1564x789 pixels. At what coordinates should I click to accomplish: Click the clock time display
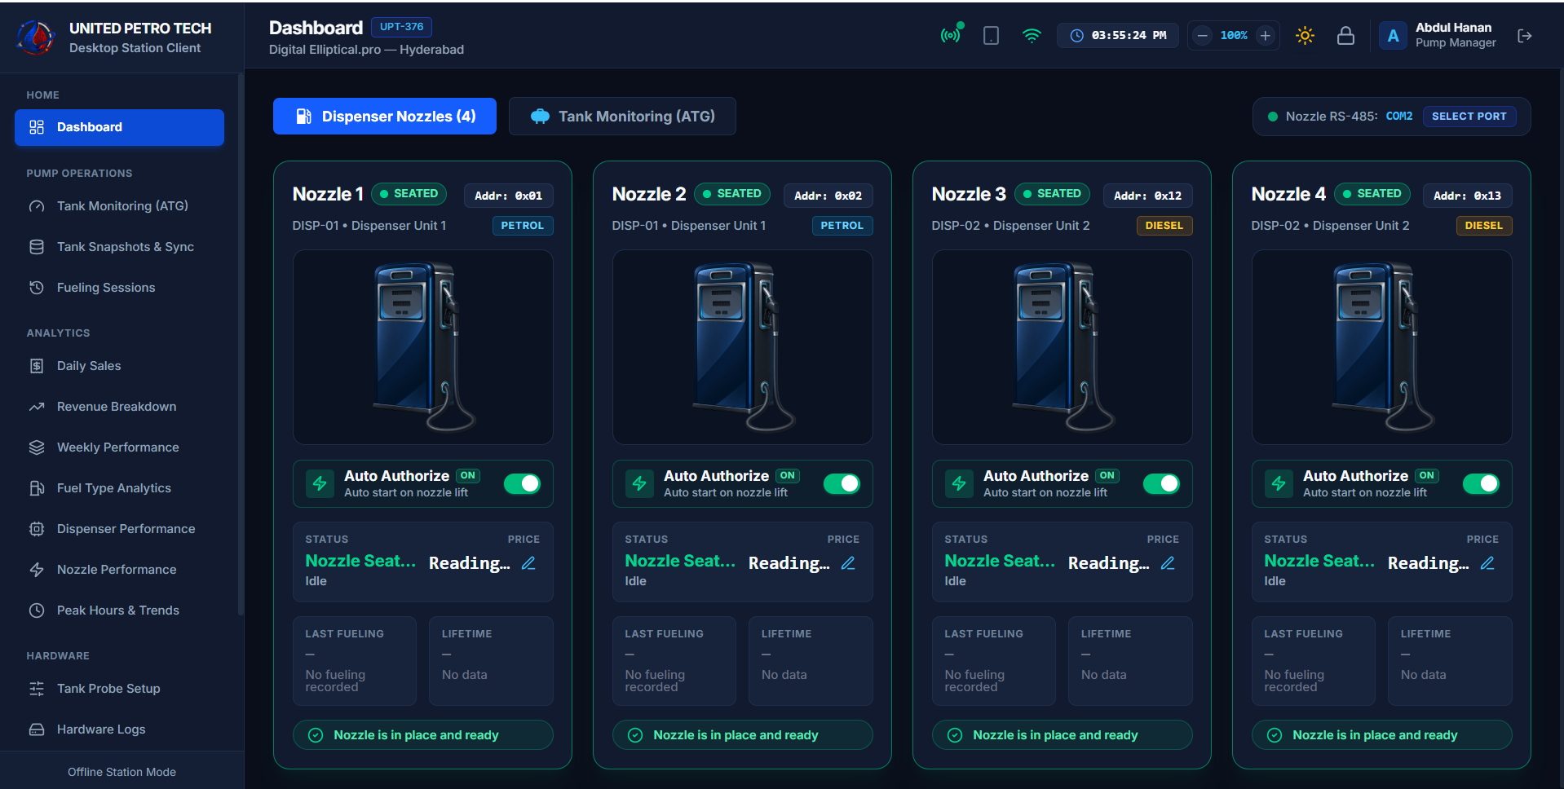point(1118,36)
